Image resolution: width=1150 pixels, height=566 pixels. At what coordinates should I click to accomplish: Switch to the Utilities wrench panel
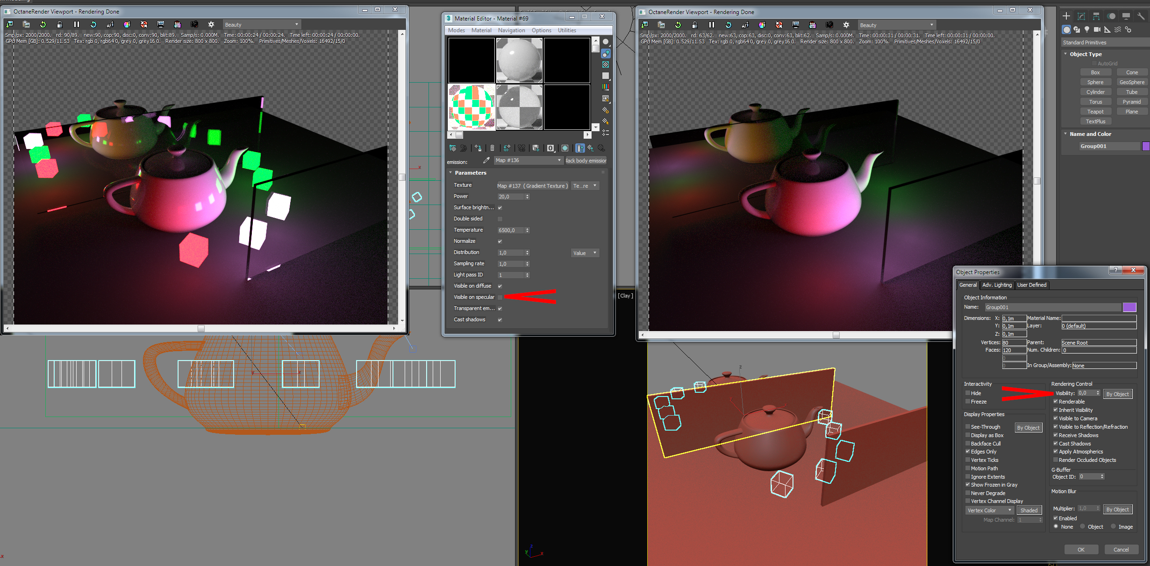tap(1141, 16)
